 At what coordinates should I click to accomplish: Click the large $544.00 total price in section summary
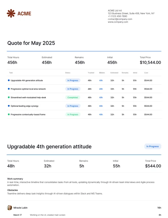click(x=153, y=166)
